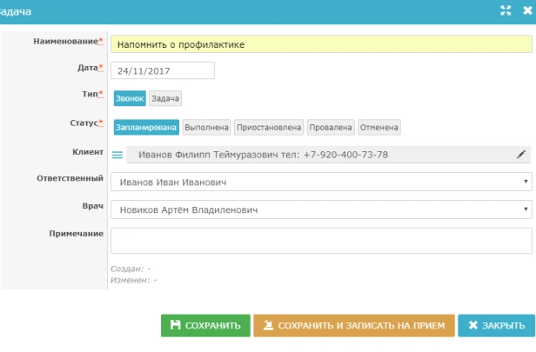Set status to Запланирована

145,127
